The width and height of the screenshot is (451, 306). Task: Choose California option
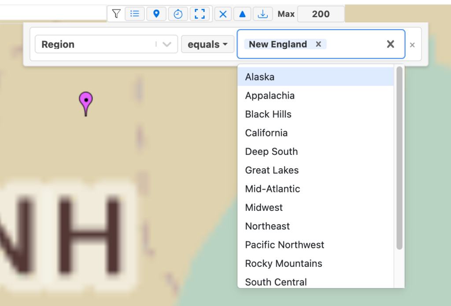(315, 133)
